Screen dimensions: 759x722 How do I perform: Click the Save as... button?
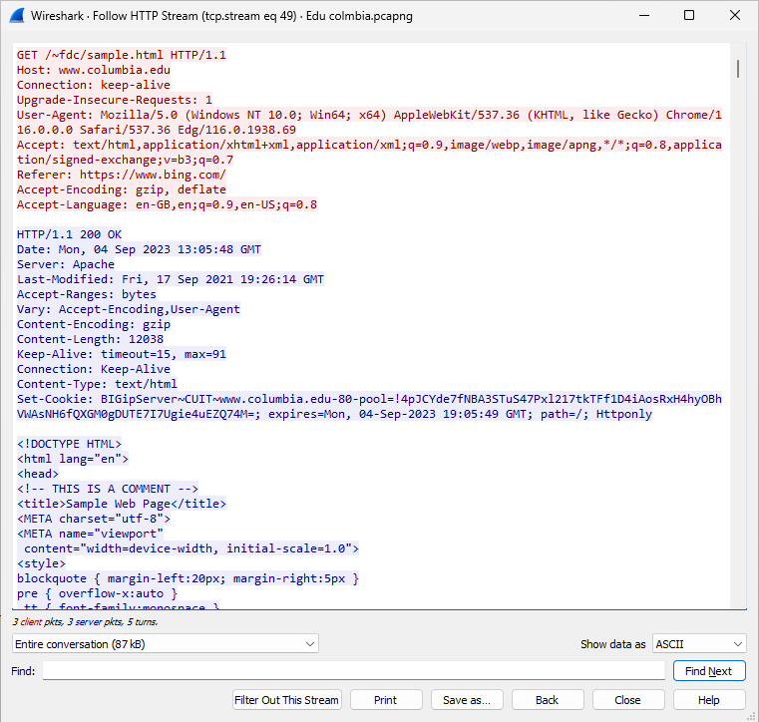click(x=467, y=700)
